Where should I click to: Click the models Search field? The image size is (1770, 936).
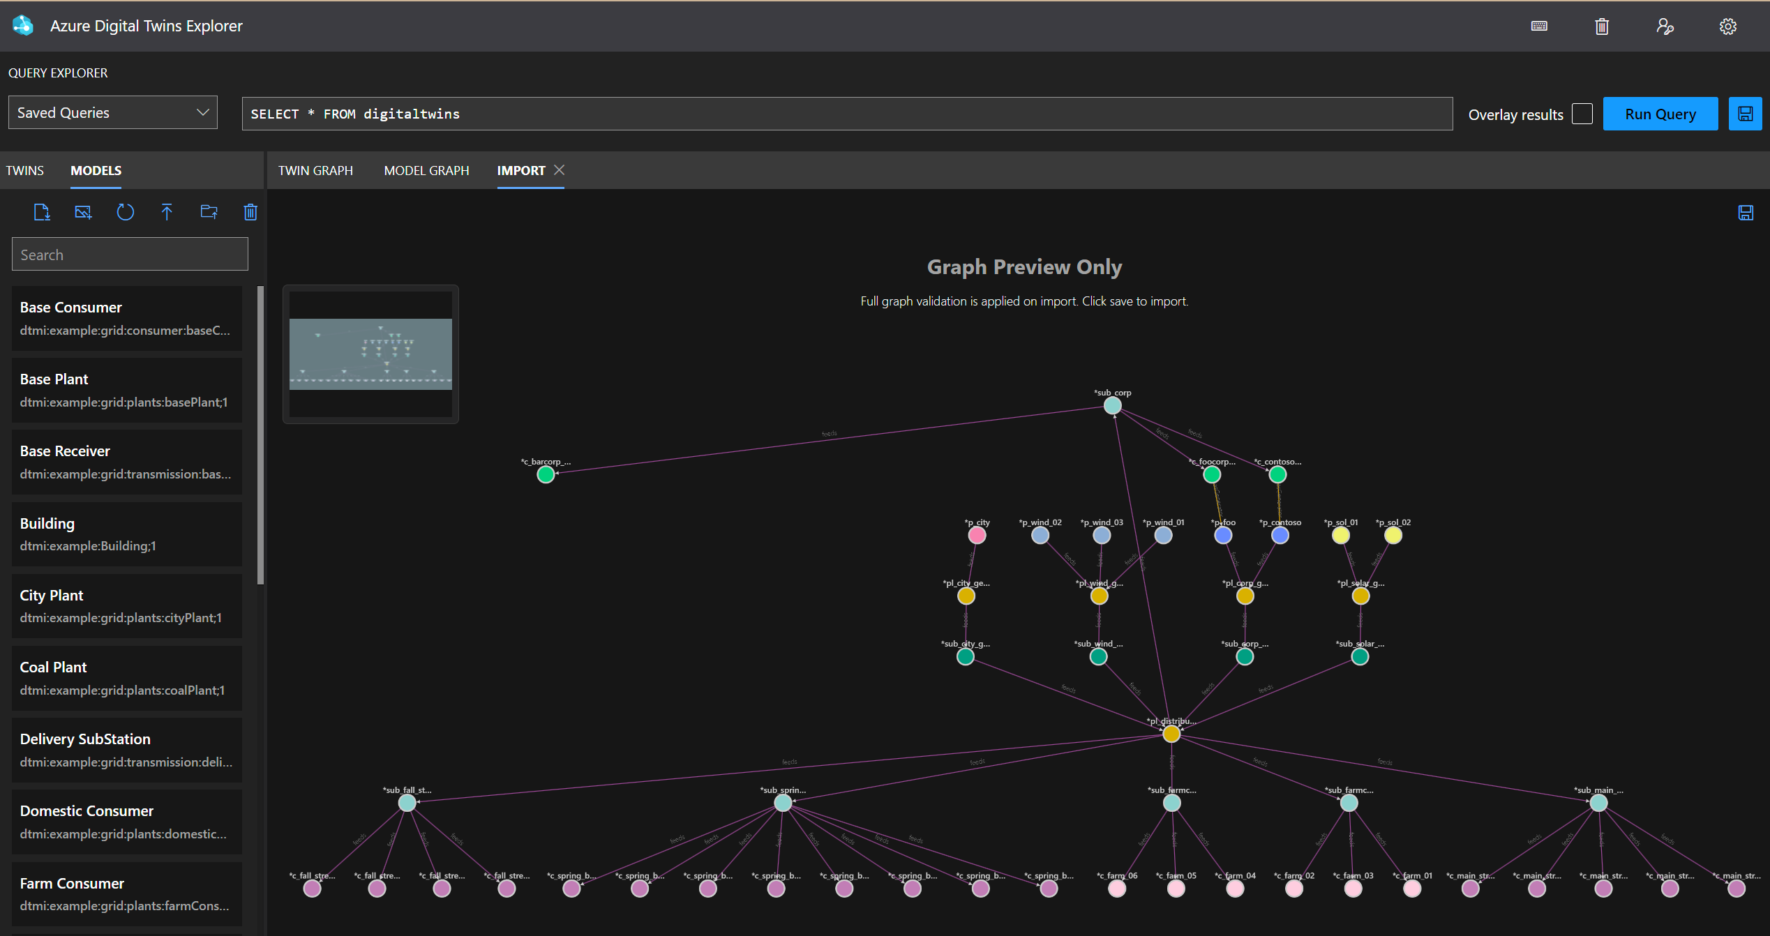(130, 254)
